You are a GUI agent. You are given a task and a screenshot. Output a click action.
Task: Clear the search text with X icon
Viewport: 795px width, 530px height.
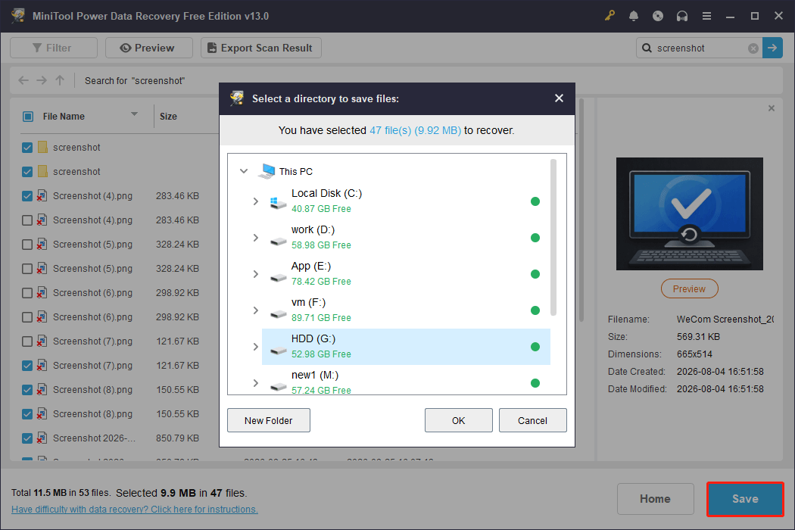(753, 48)
